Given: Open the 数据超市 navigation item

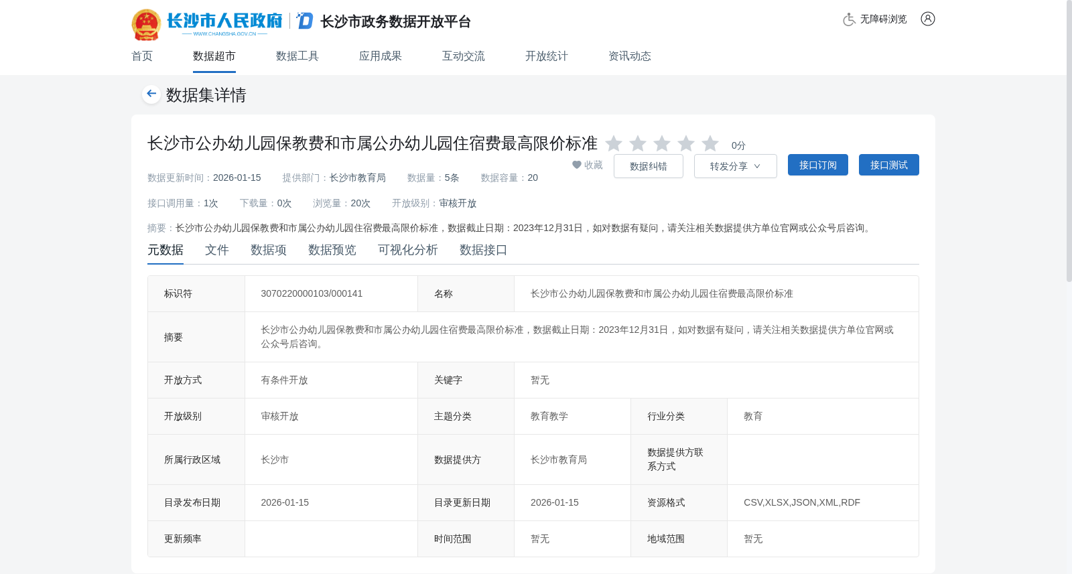Looking at the screenshot, I should 214,56.
